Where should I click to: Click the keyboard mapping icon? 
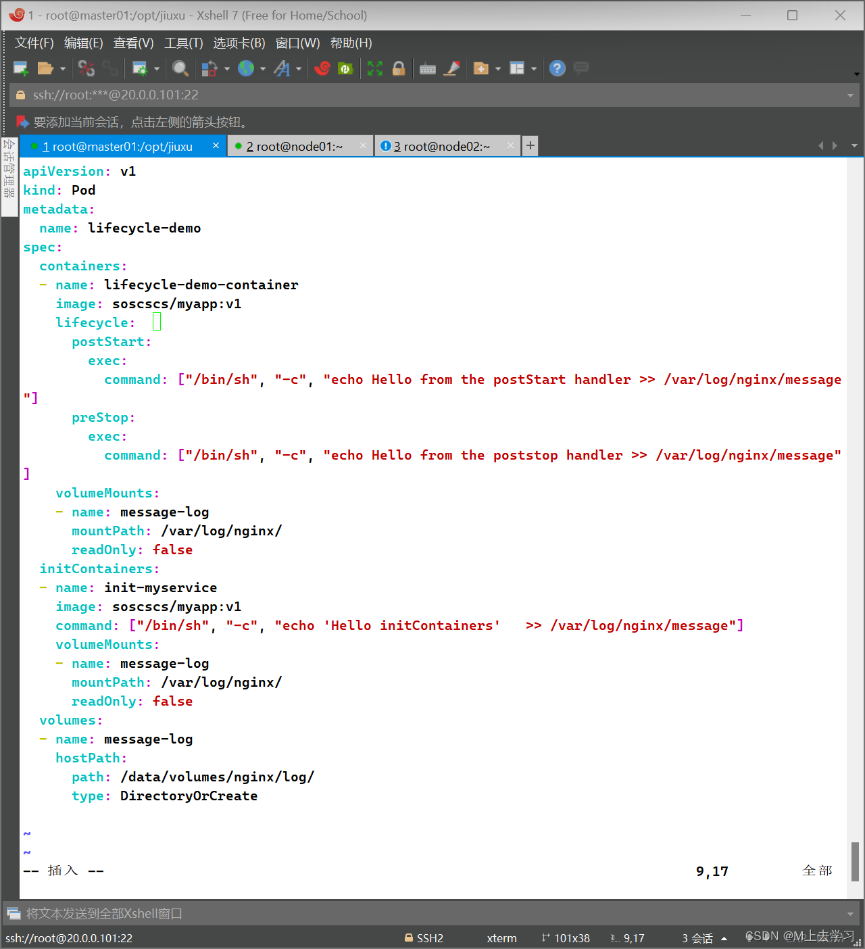[428, 68]
